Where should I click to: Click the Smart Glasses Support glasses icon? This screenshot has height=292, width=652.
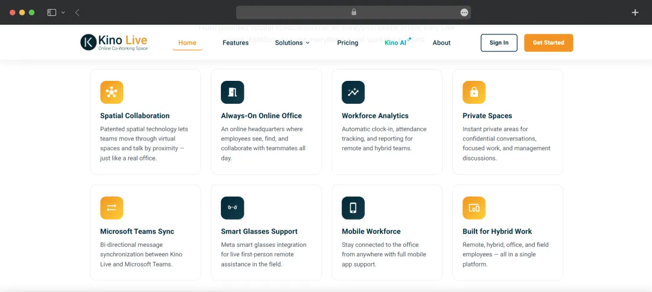(232, 208)
